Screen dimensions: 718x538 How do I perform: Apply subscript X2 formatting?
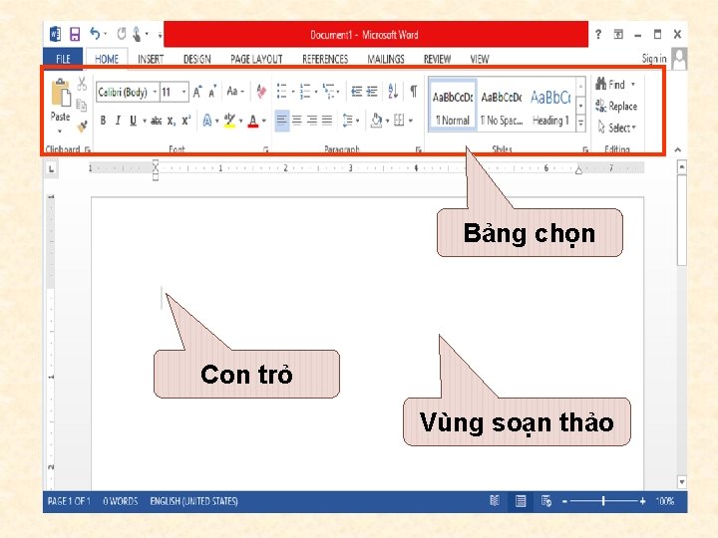(171, 121)
